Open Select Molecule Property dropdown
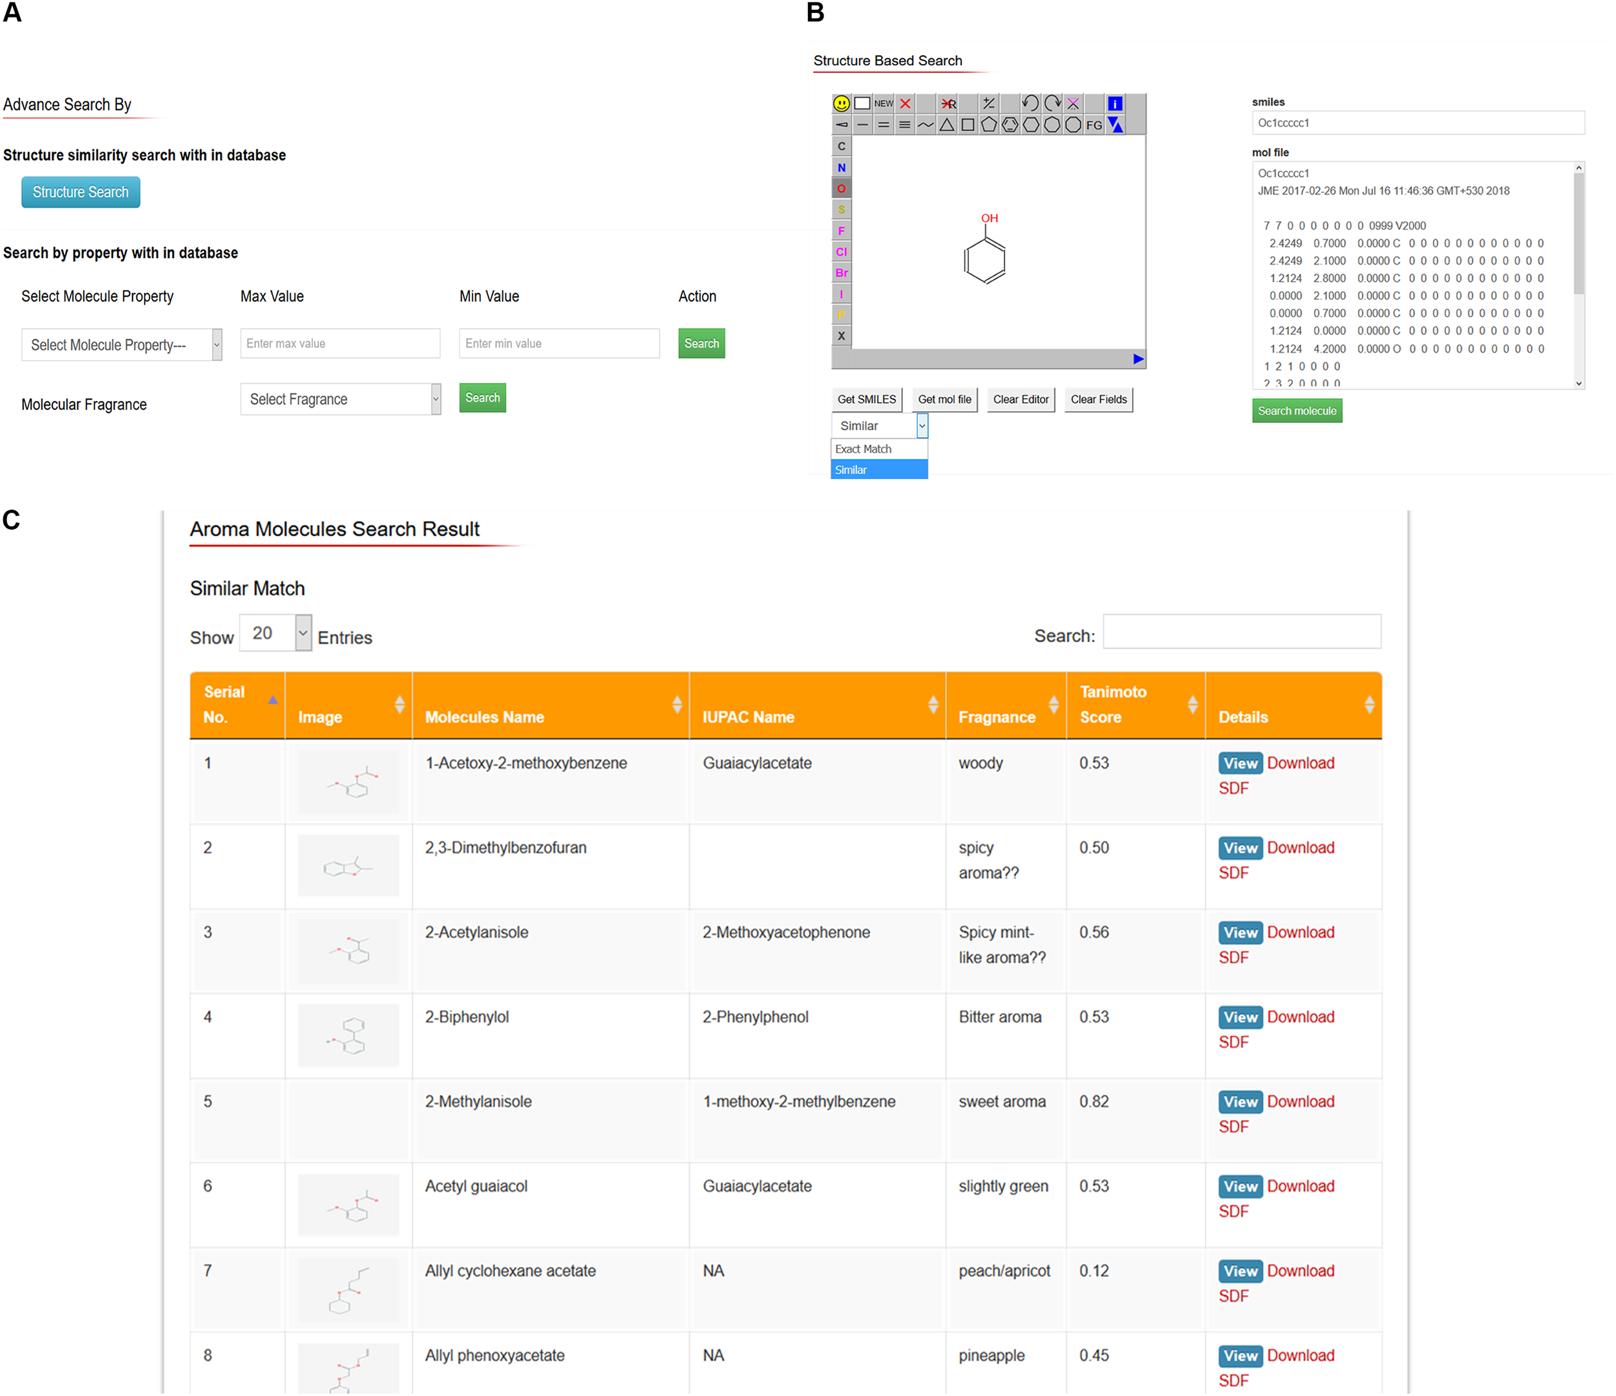This screenshot has width=1616, height=1396. click(122, 345)
